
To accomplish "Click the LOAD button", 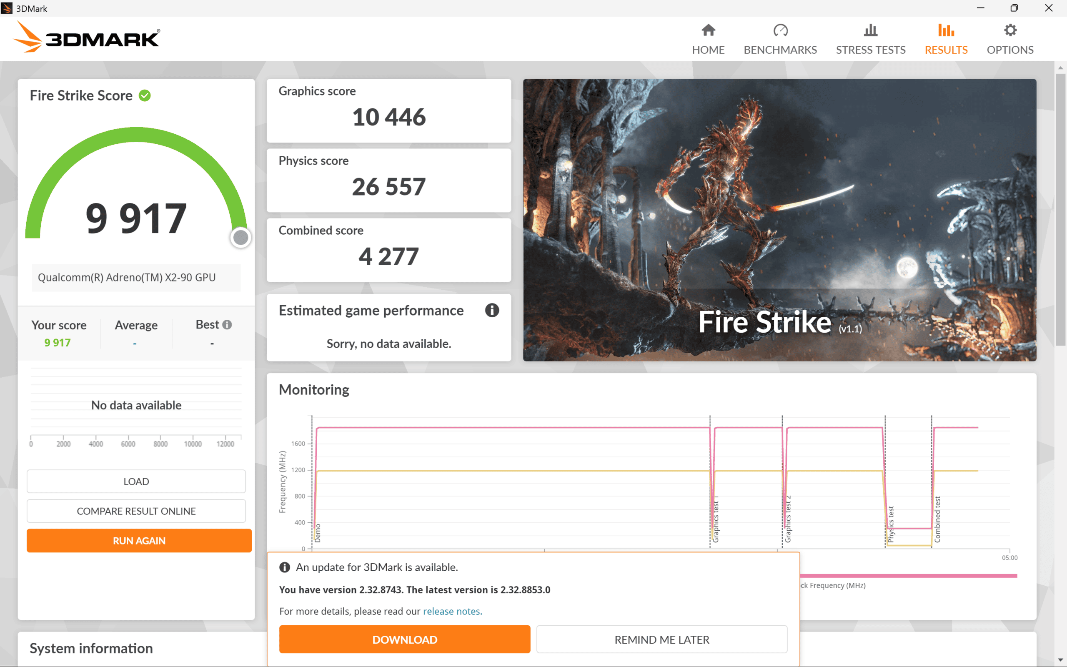I will pos(136,481).
